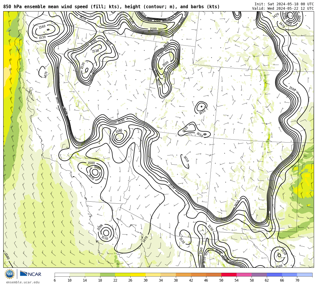Click the pink 54-58 kts colorbar segment
Screen dimensions: 317x286
click(244, 275)
